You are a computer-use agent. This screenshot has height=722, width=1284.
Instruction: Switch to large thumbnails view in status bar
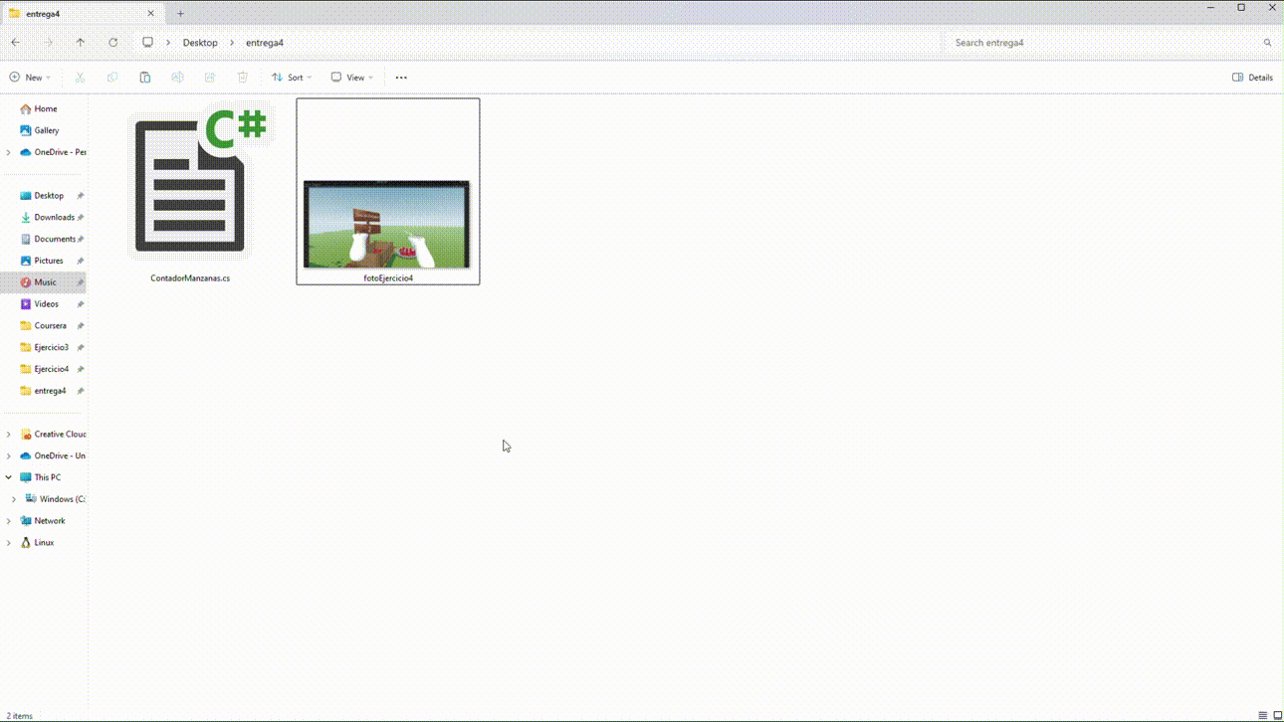point(1277,715)
